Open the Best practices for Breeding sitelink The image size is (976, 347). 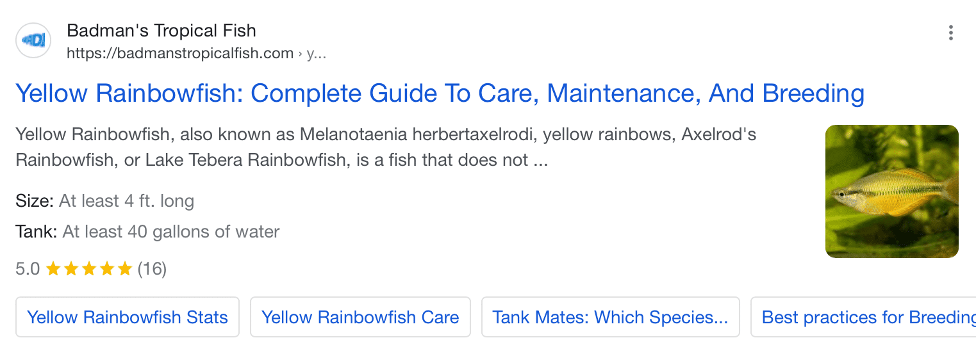(863, 317)
